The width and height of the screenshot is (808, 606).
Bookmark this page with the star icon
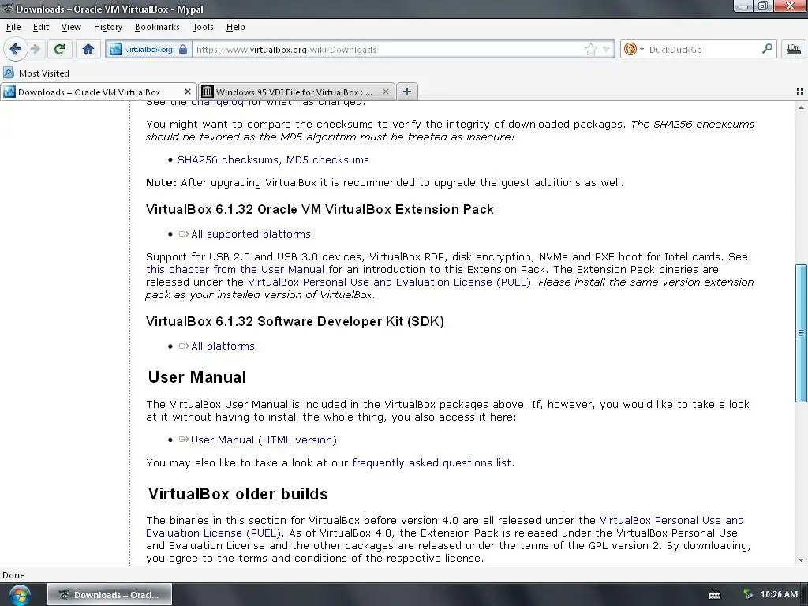[590, 50]
